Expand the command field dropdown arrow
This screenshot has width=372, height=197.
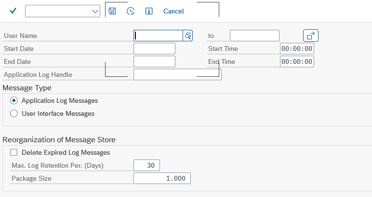tap(95, 12)
